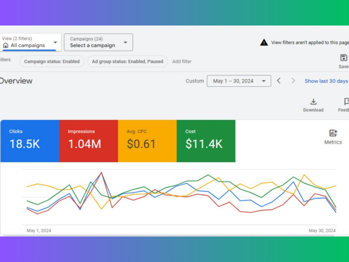The image size is (349, 262).
Task: Click the Overview heading
Action: pyautogui.click(x=16, y=81)
